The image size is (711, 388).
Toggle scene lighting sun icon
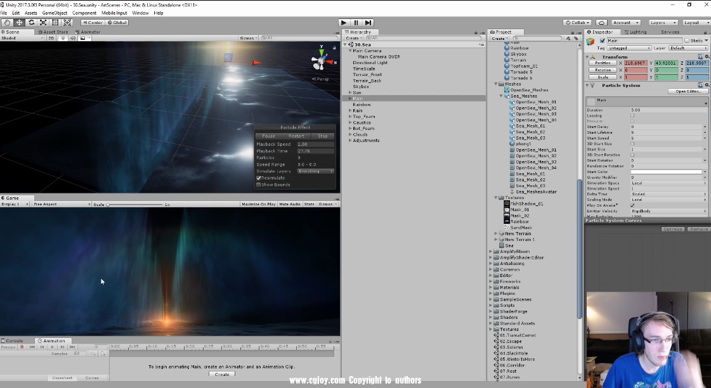tap(63, 38)
